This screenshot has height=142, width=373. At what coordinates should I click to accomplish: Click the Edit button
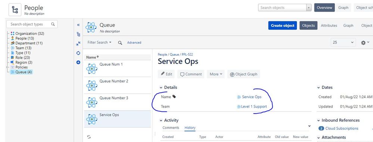166,74
